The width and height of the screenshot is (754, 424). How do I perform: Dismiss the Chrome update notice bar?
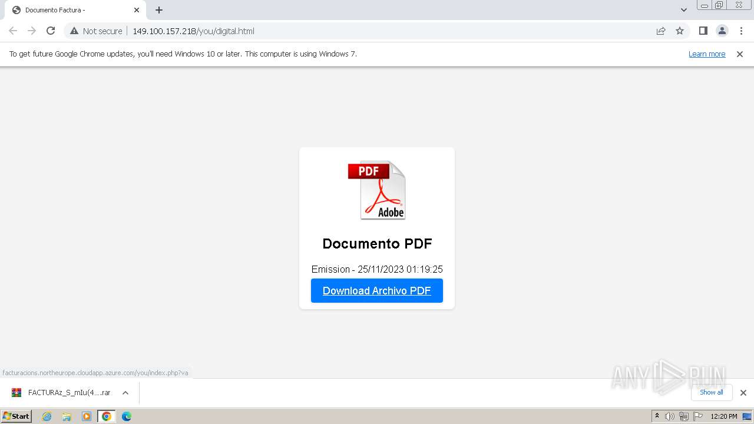[x=739, y=54]
